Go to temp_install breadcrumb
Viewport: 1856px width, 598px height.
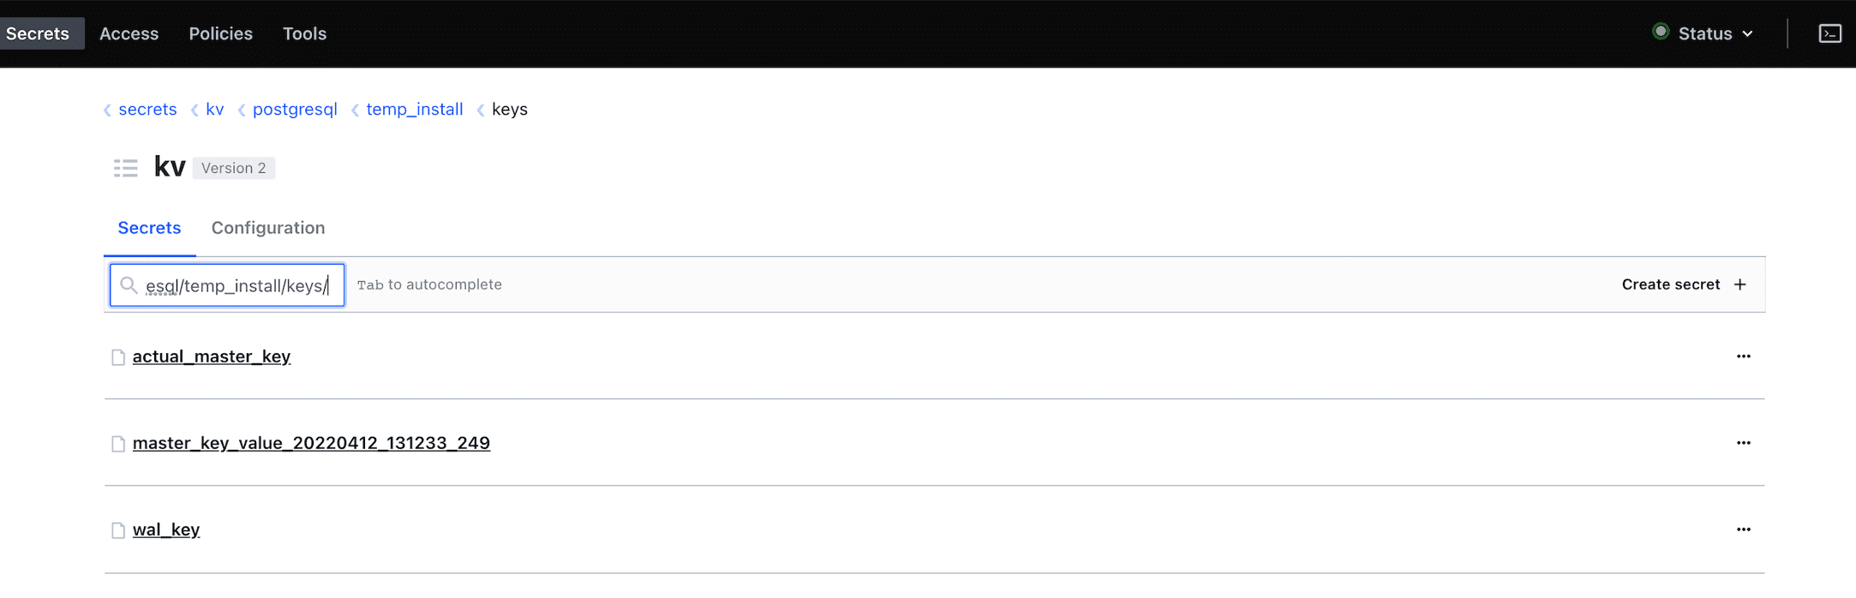414,110
